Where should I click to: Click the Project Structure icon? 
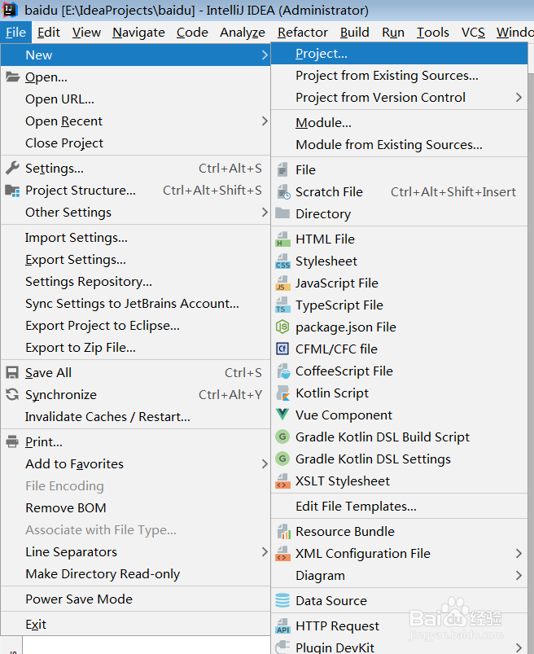click(12, 191)
